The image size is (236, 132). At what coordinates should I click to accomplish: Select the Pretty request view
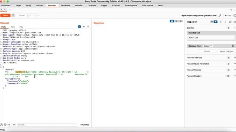(3, 27)
